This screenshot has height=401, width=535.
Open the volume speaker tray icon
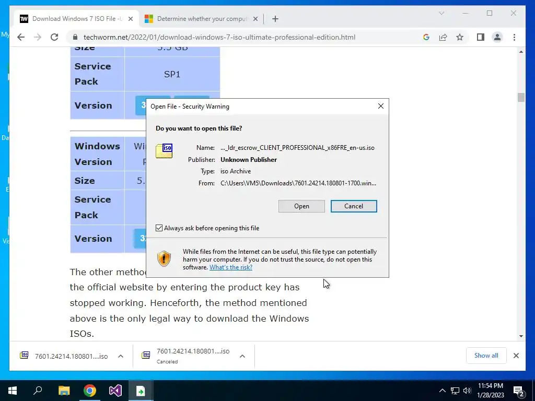(467, 391)
